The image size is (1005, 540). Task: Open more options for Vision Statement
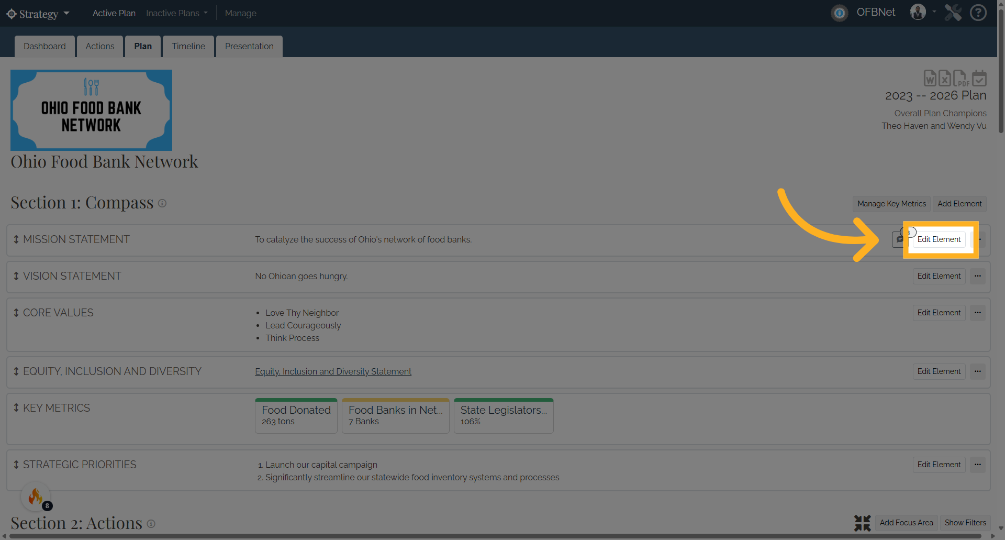[978, 276]
